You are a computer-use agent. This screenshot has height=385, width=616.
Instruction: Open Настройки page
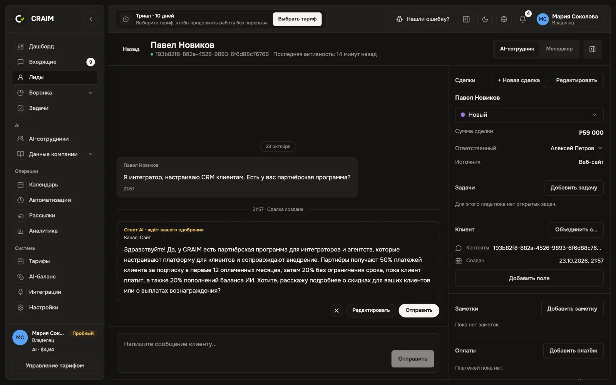tap(55, 308)
